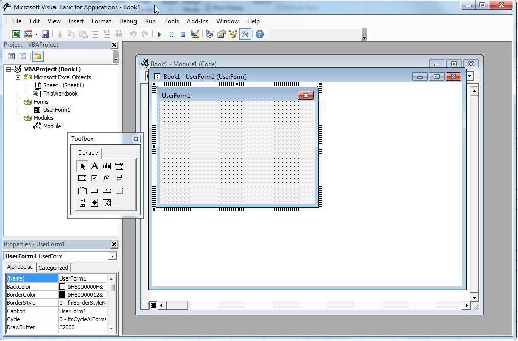This screenshot has height=341, width=518.
Task: Open Visual Basic Help question mark icon
Action: pos(260,34)
